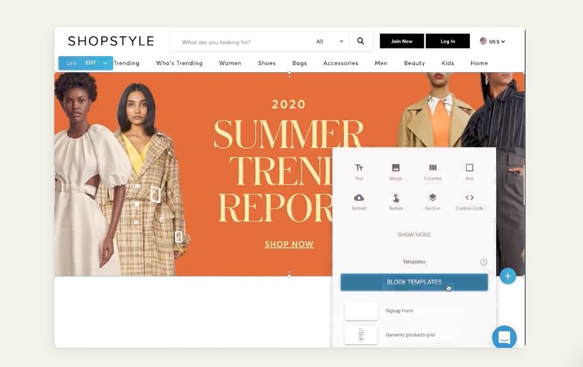Screen dimensions: 583x367
Task: Expand the Link EDIT chevron
Action: [x=105, y=63]
